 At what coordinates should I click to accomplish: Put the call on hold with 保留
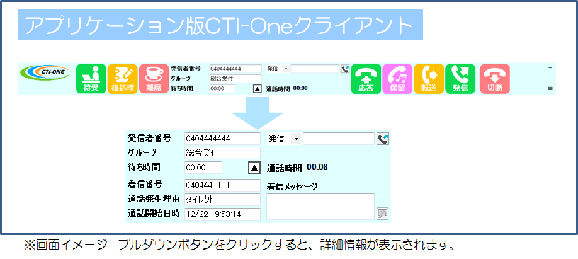point(397,79)
